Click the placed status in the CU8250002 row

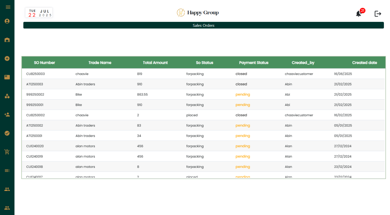click(192, 115)
